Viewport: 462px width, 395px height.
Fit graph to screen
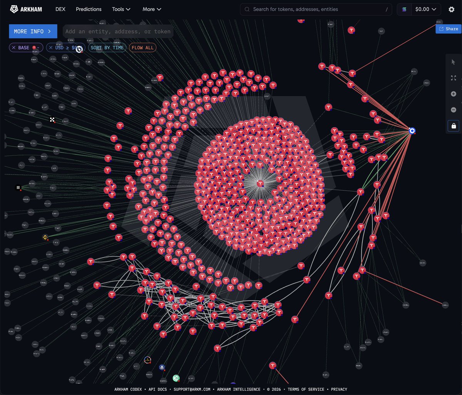tap(453, 78)
